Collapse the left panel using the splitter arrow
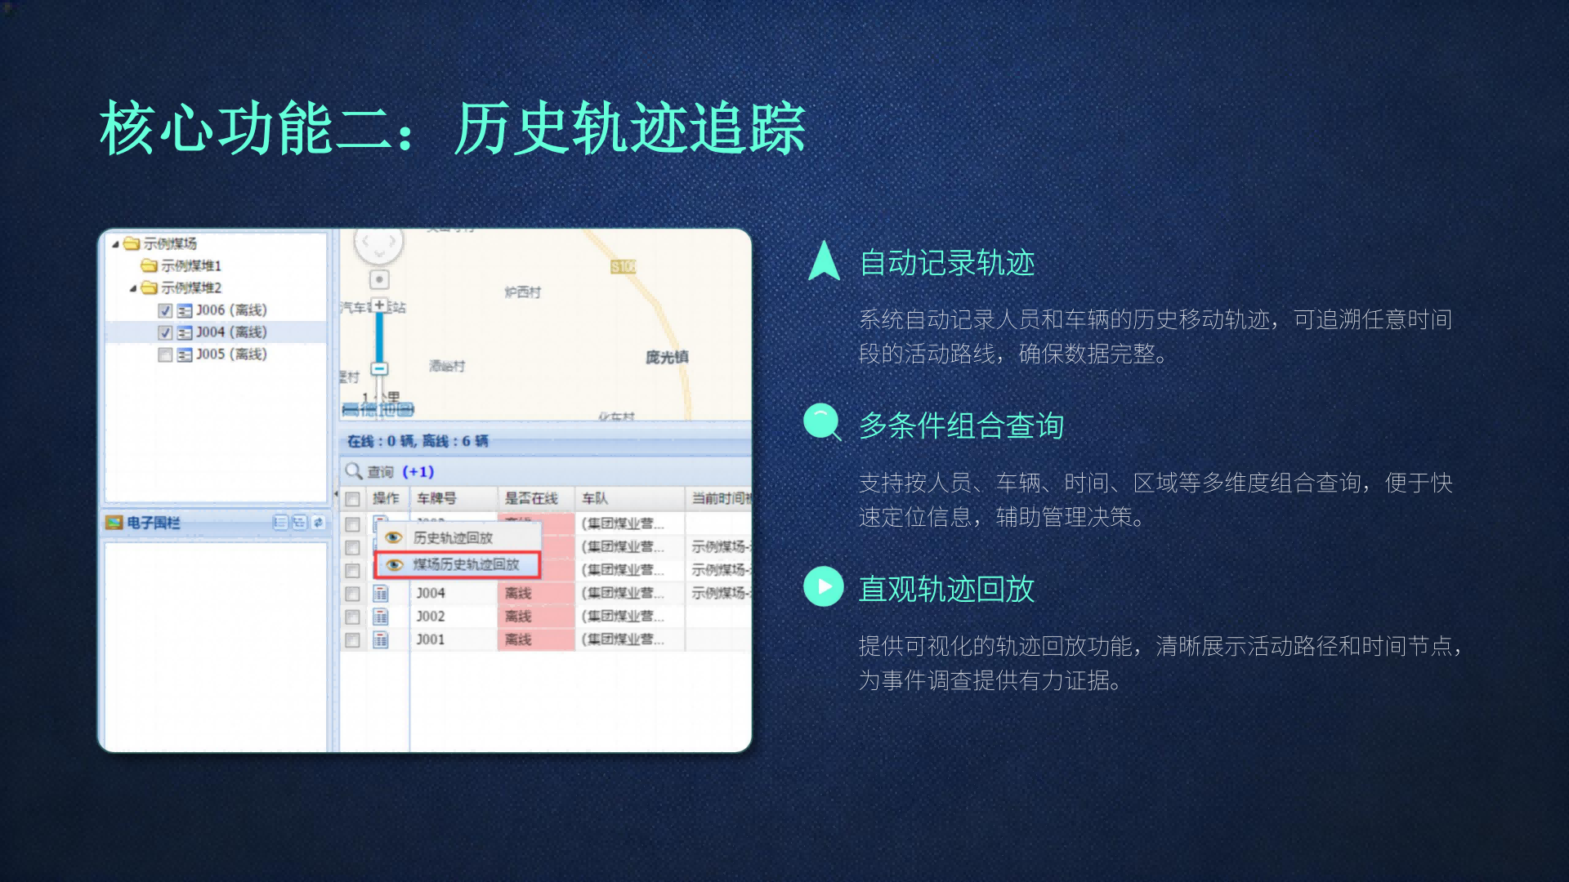The height and width of the screenshot is (882, 1569). (335, 494)
